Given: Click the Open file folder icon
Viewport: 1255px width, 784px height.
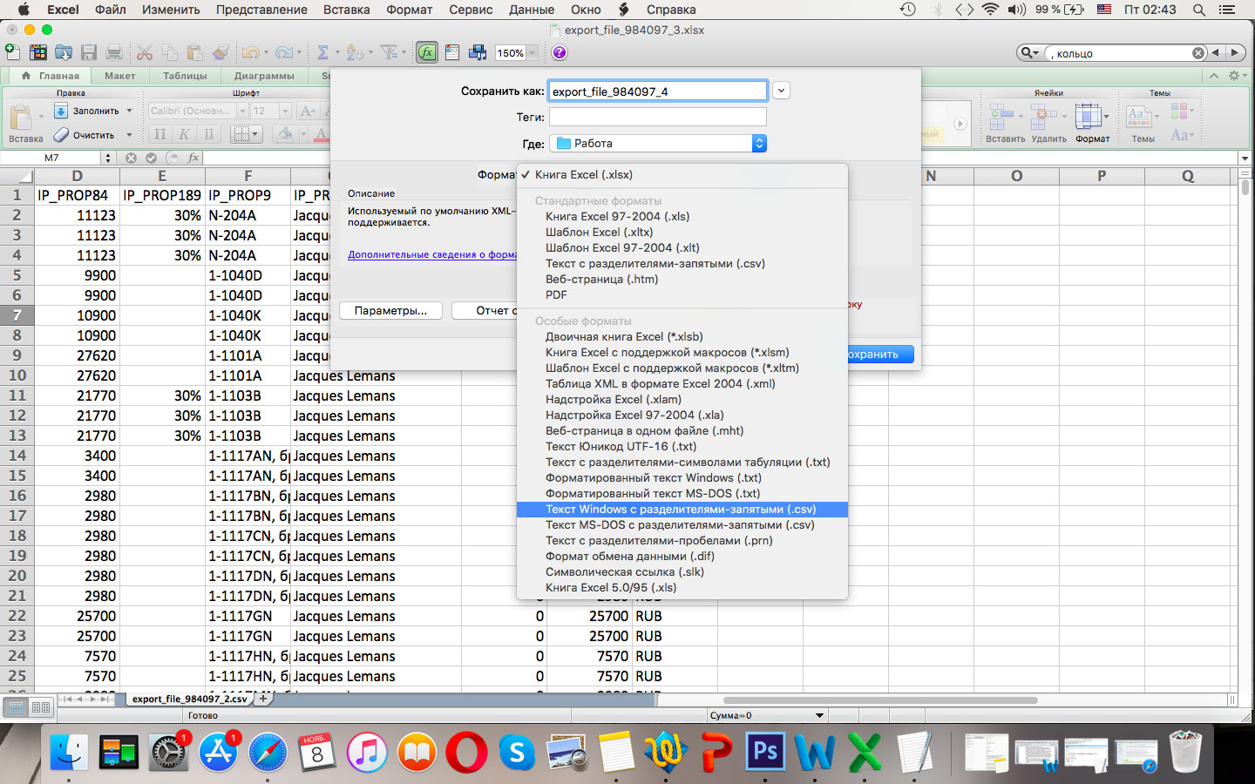Looking at the screenshot, I should pyautogui.click(x=64, y=52).
